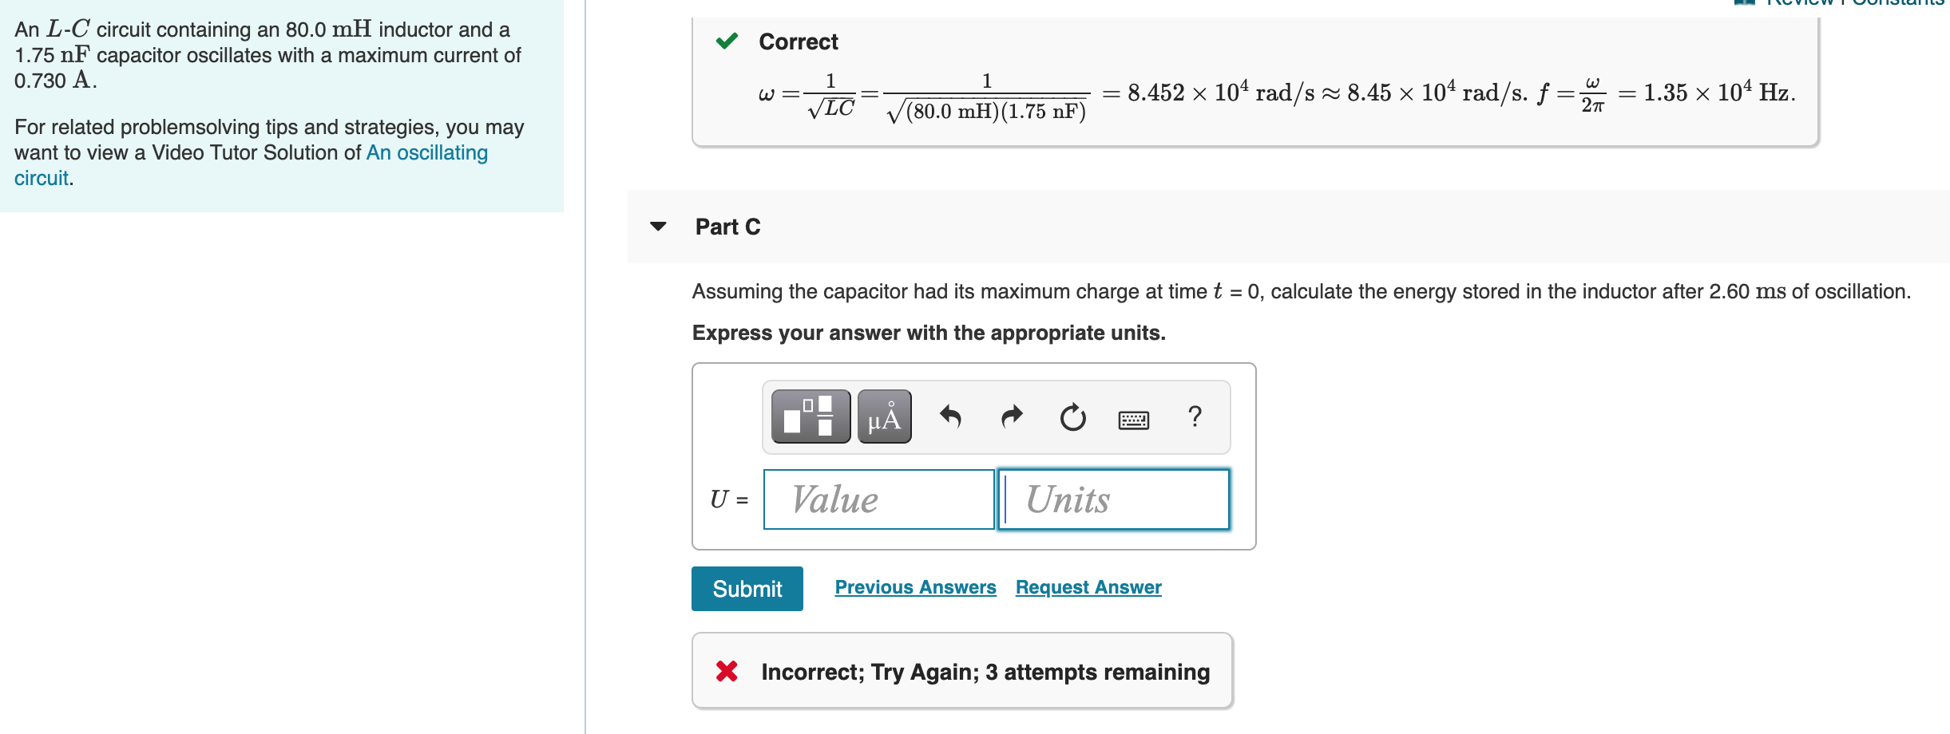
Task: Click the Part C section header
Action: [x=727, y=227]
